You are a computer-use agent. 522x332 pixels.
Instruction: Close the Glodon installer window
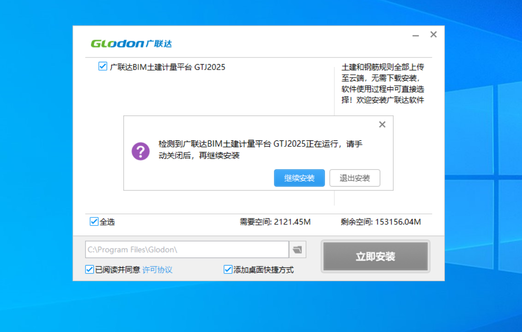433,35
